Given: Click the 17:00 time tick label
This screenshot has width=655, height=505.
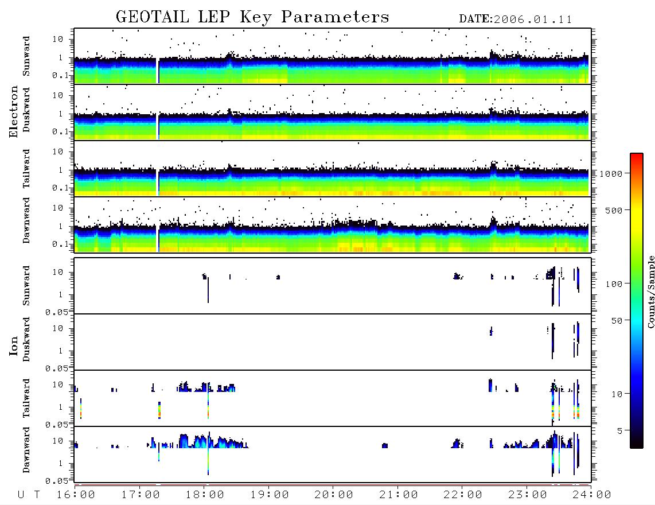Looking at the screenshot, I should click(141, 495).
